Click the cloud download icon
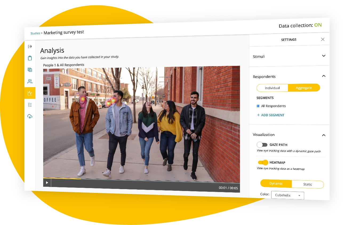Screen dimensions: 349x225 (x=30, y=116)
